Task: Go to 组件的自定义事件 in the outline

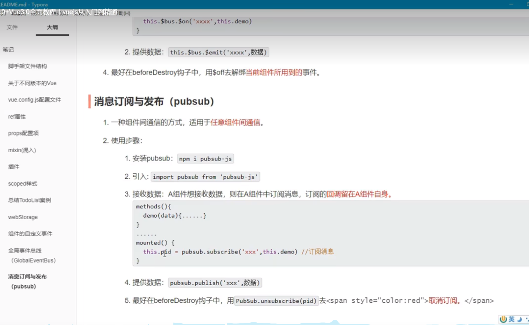Action: pyautogui.click(x=30, y=233)
